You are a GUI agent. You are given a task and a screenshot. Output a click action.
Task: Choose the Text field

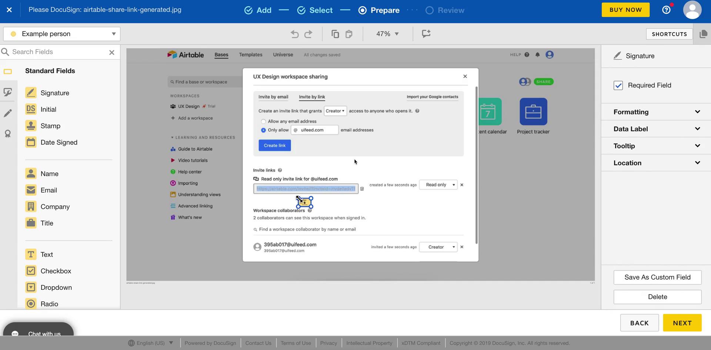pos(39,255)
